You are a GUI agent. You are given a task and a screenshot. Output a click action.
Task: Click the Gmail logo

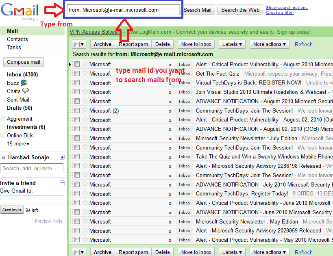[20, 11]
